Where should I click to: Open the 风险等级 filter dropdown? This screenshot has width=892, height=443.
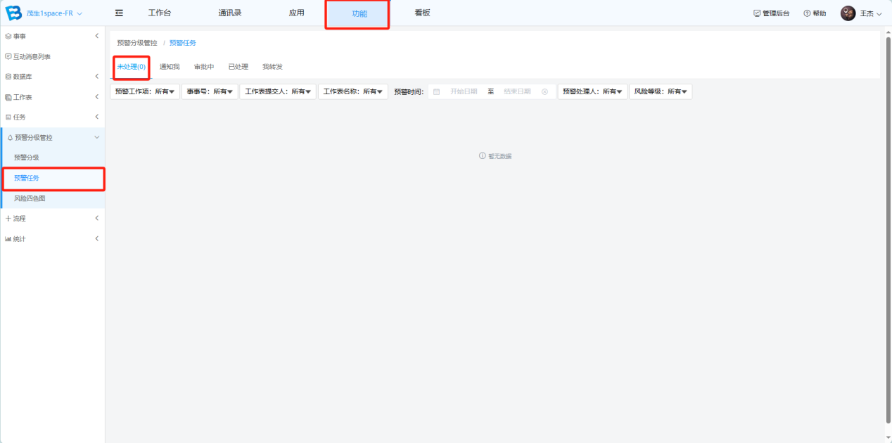(x=661, y=91)
